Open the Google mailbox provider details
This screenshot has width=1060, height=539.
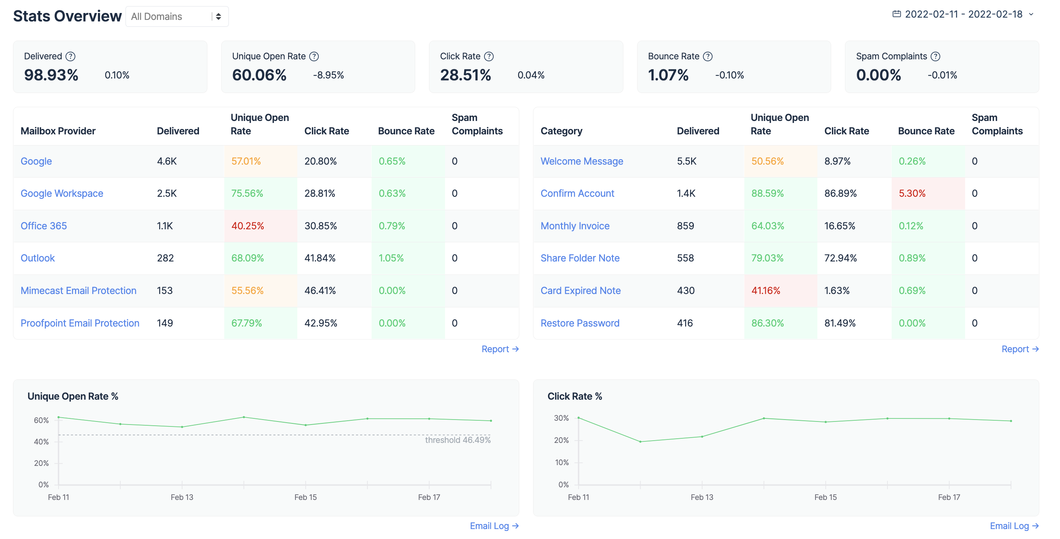(36, 161)
